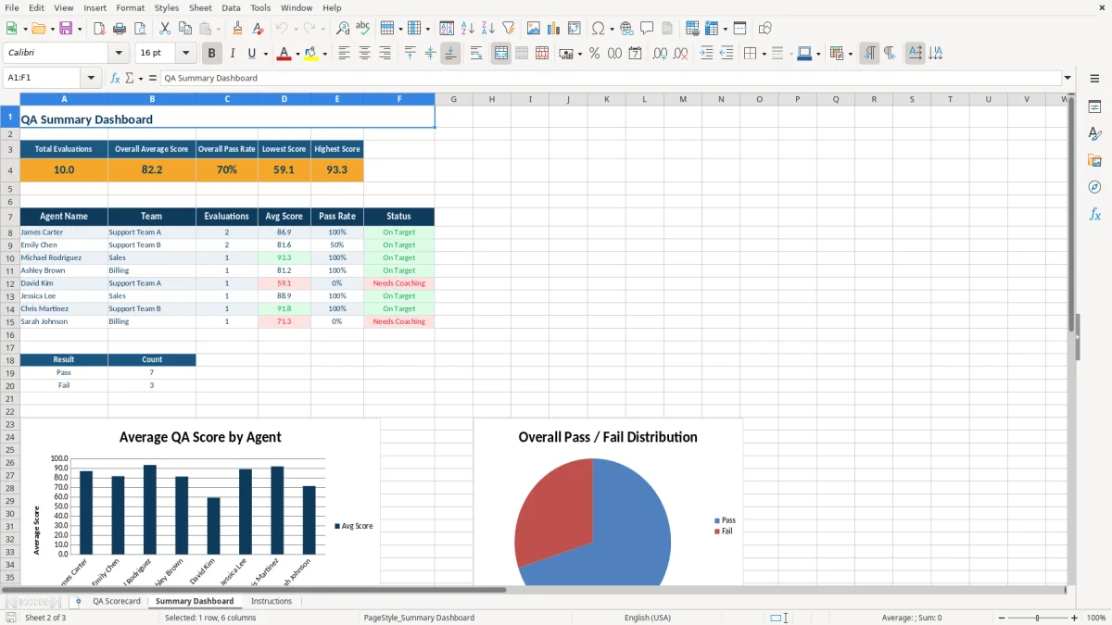The height and width of the screenshot is (625, 1112).
Task: Open the Function Wizard
Action: point(115,78)
